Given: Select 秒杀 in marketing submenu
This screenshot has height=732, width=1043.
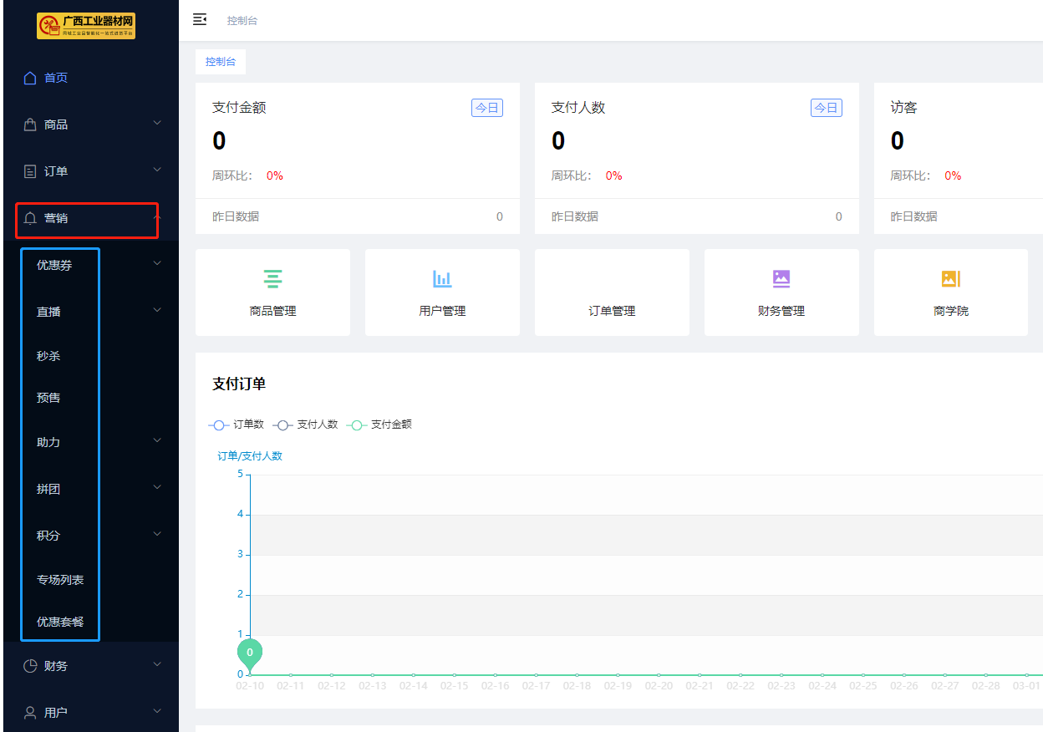Looking at the screenshot, I should 48,356.
